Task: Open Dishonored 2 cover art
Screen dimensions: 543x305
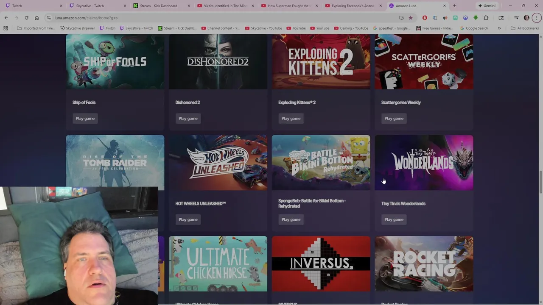Action: click(218, 62)
